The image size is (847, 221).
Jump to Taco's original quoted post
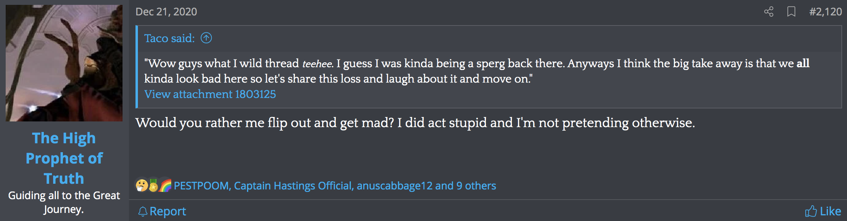pyautogui.click(x=206, y=38)
